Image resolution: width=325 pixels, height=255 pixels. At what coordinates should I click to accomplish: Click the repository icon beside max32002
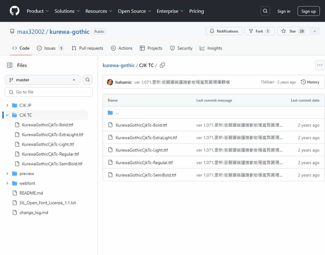tap(12, 31)
